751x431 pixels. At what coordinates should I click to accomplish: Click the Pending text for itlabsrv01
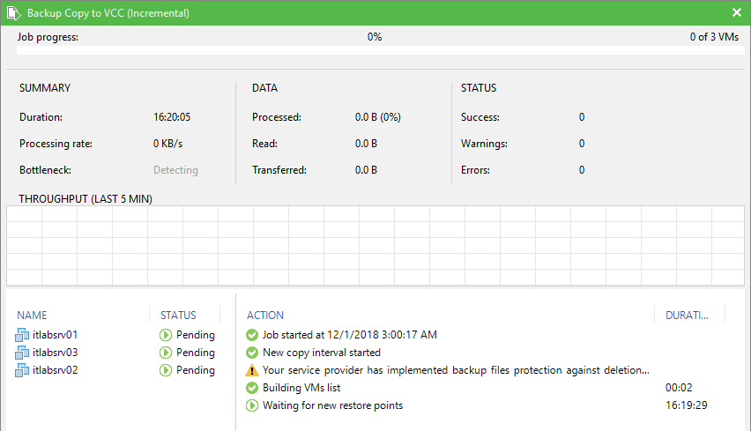click(196, 335)
